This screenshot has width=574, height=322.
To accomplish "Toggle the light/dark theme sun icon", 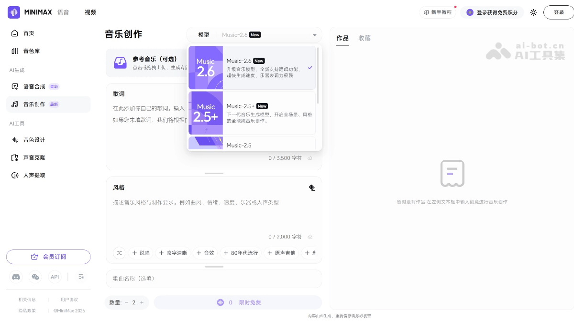I will pos(533,12).
